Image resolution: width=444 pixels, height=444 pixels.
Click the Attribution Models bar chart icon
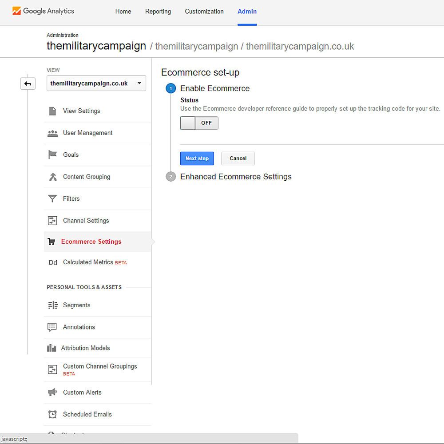tap(52, 348)
